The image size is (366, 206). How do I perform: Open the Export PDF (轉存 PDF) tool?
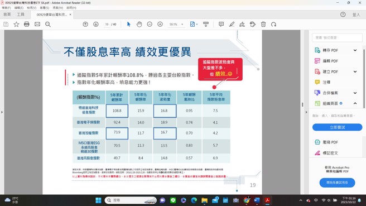click(330, 50)
